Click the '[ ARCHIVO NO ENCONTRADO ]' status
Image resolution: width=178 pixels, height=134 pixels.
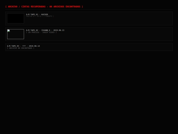(21, 48)
